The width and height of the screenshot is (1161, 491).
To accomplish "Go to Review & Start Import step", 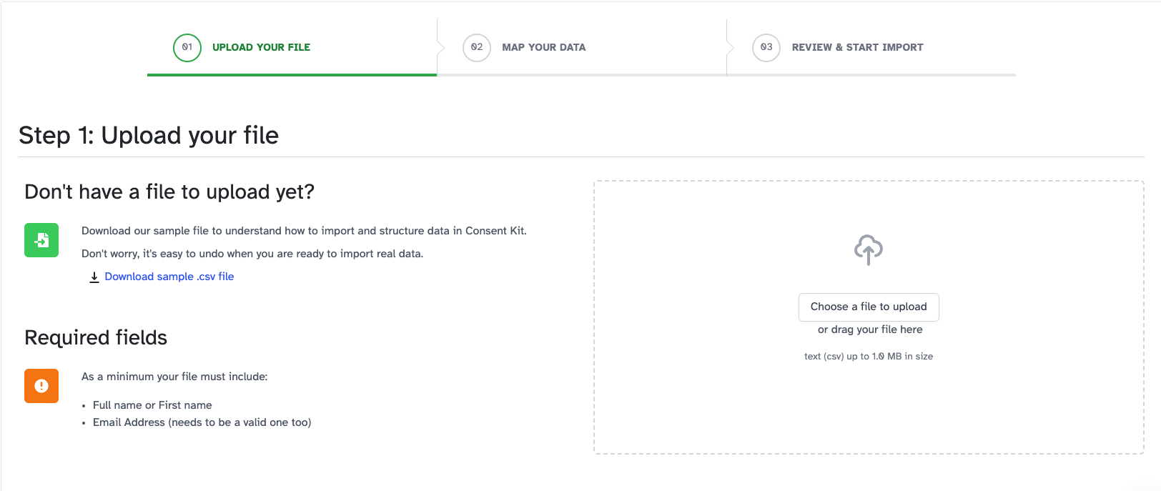I will (857, 47).
